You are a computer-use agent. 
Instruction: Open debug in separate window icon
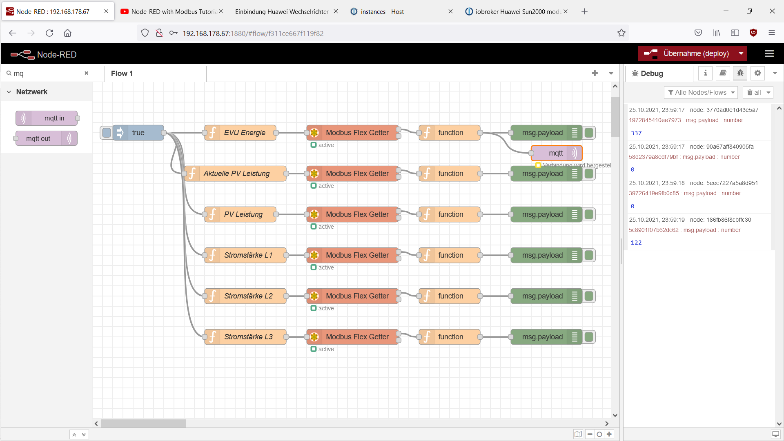pyautogui.click(x=775, y=434)
